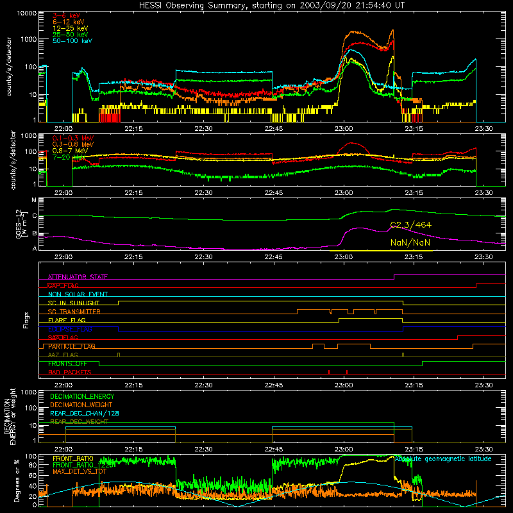513x513 pixels.
Task: Click the DECIMATION ENERGY or weight axis title
Action: 10,416
